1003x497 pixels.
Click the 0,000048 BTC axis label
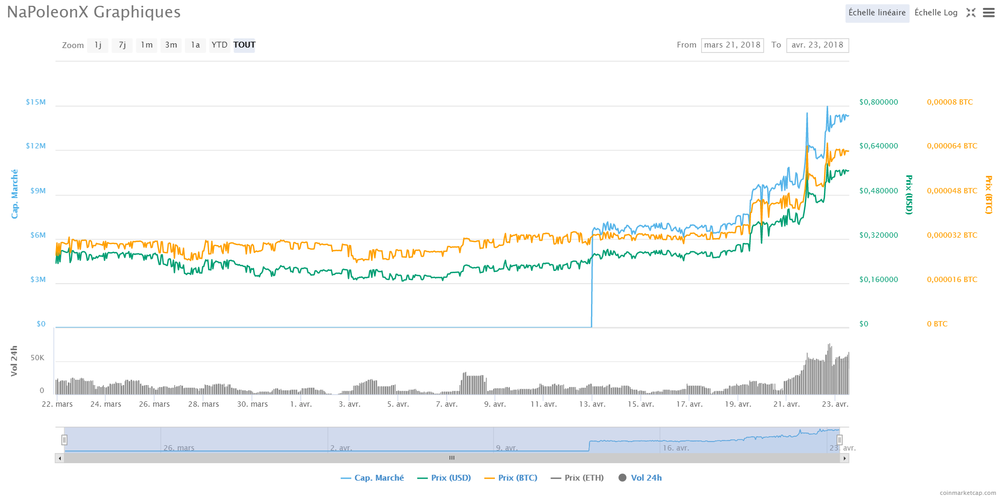coord(952,191)
